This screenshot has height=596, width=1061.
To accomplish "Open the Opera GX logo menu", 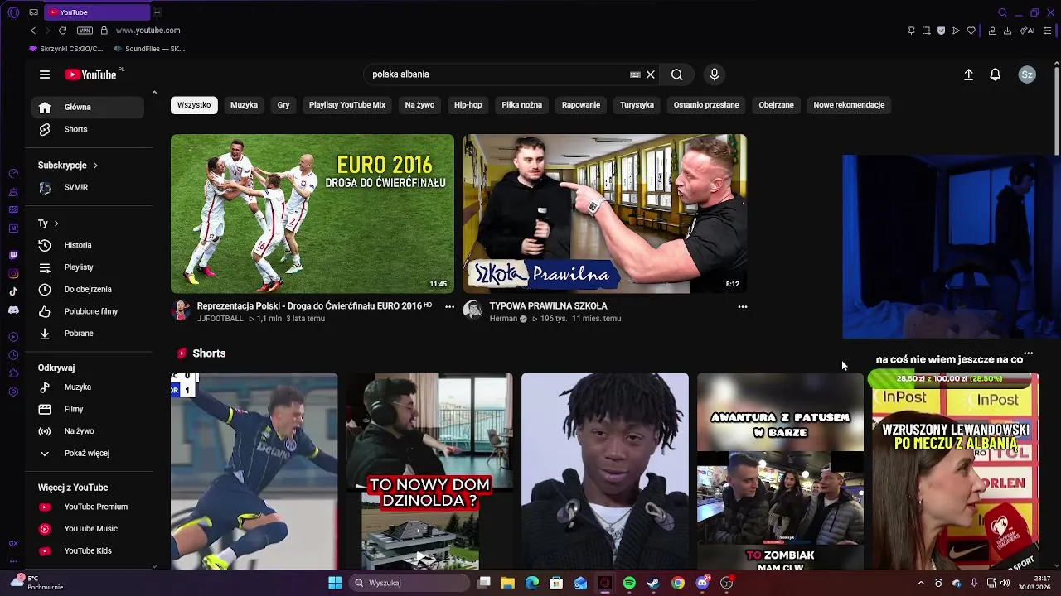I will (13, 12).
